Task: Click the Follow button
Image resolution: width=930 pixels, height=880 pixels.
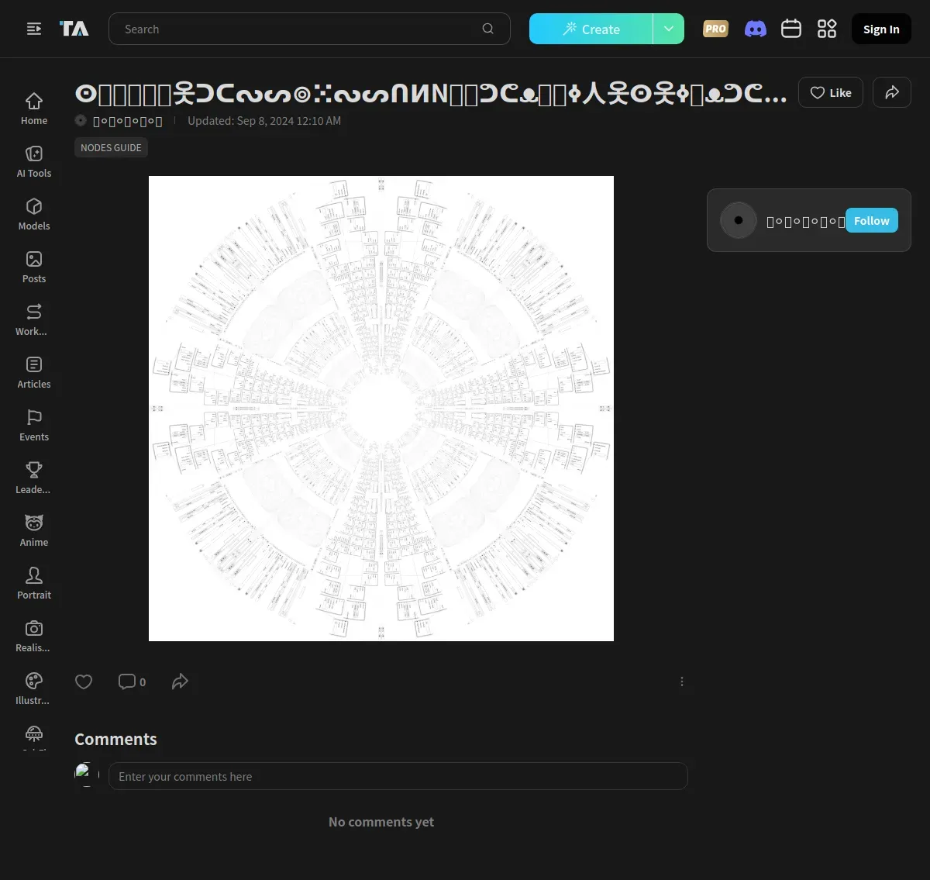Action: (872, 220)
